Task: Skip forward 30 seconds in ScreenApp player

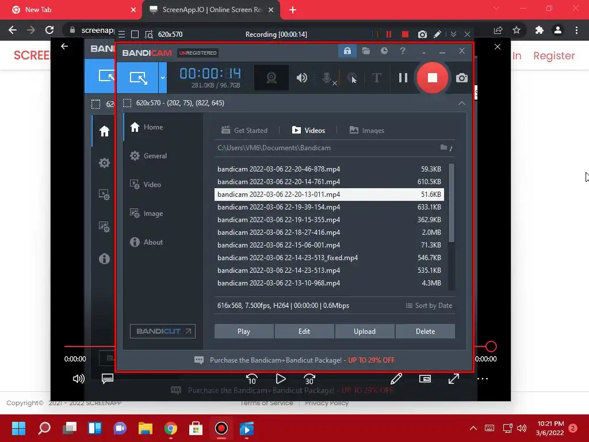Action: point(309,379)
